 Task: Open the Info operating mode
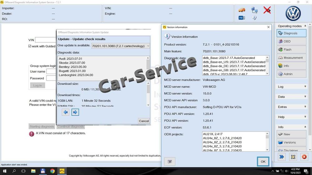(x=291, y=66)
